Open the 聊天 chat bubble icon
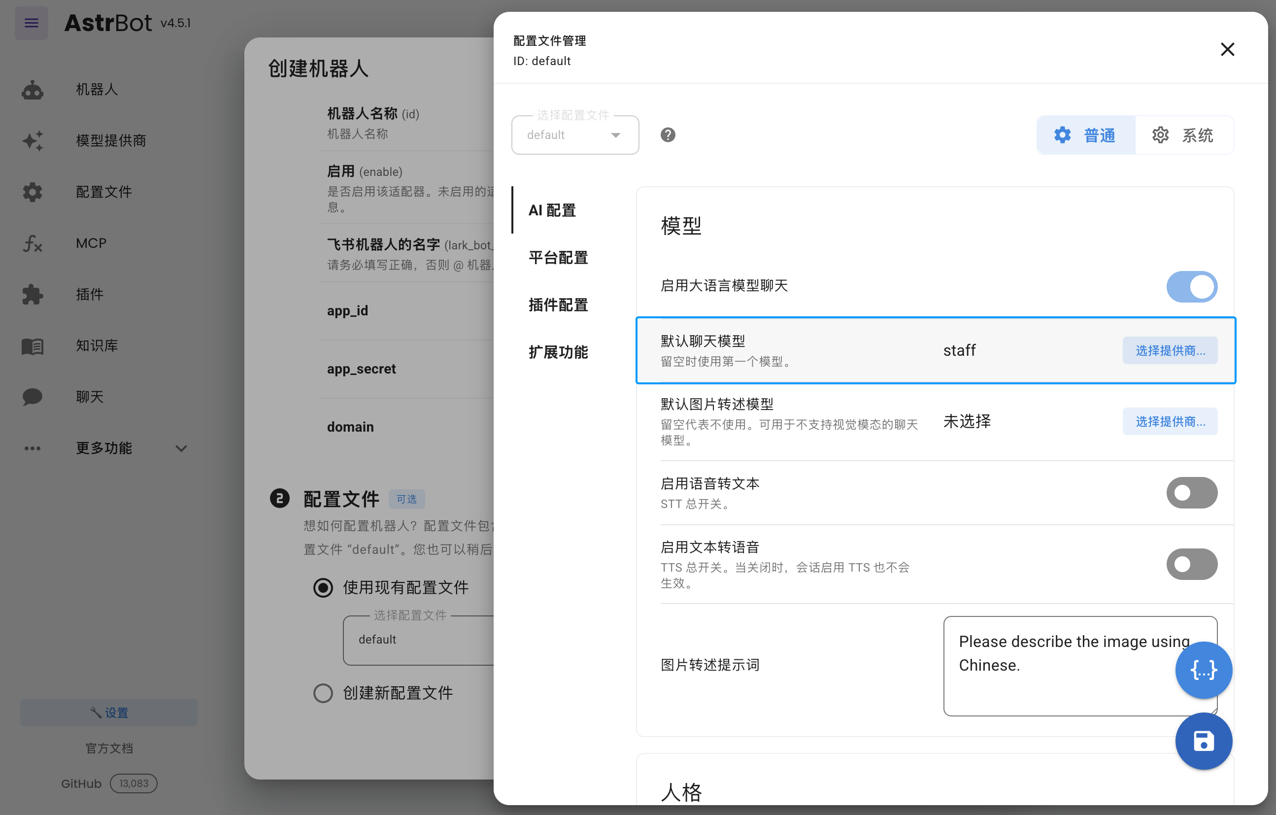 click(32, 397)
